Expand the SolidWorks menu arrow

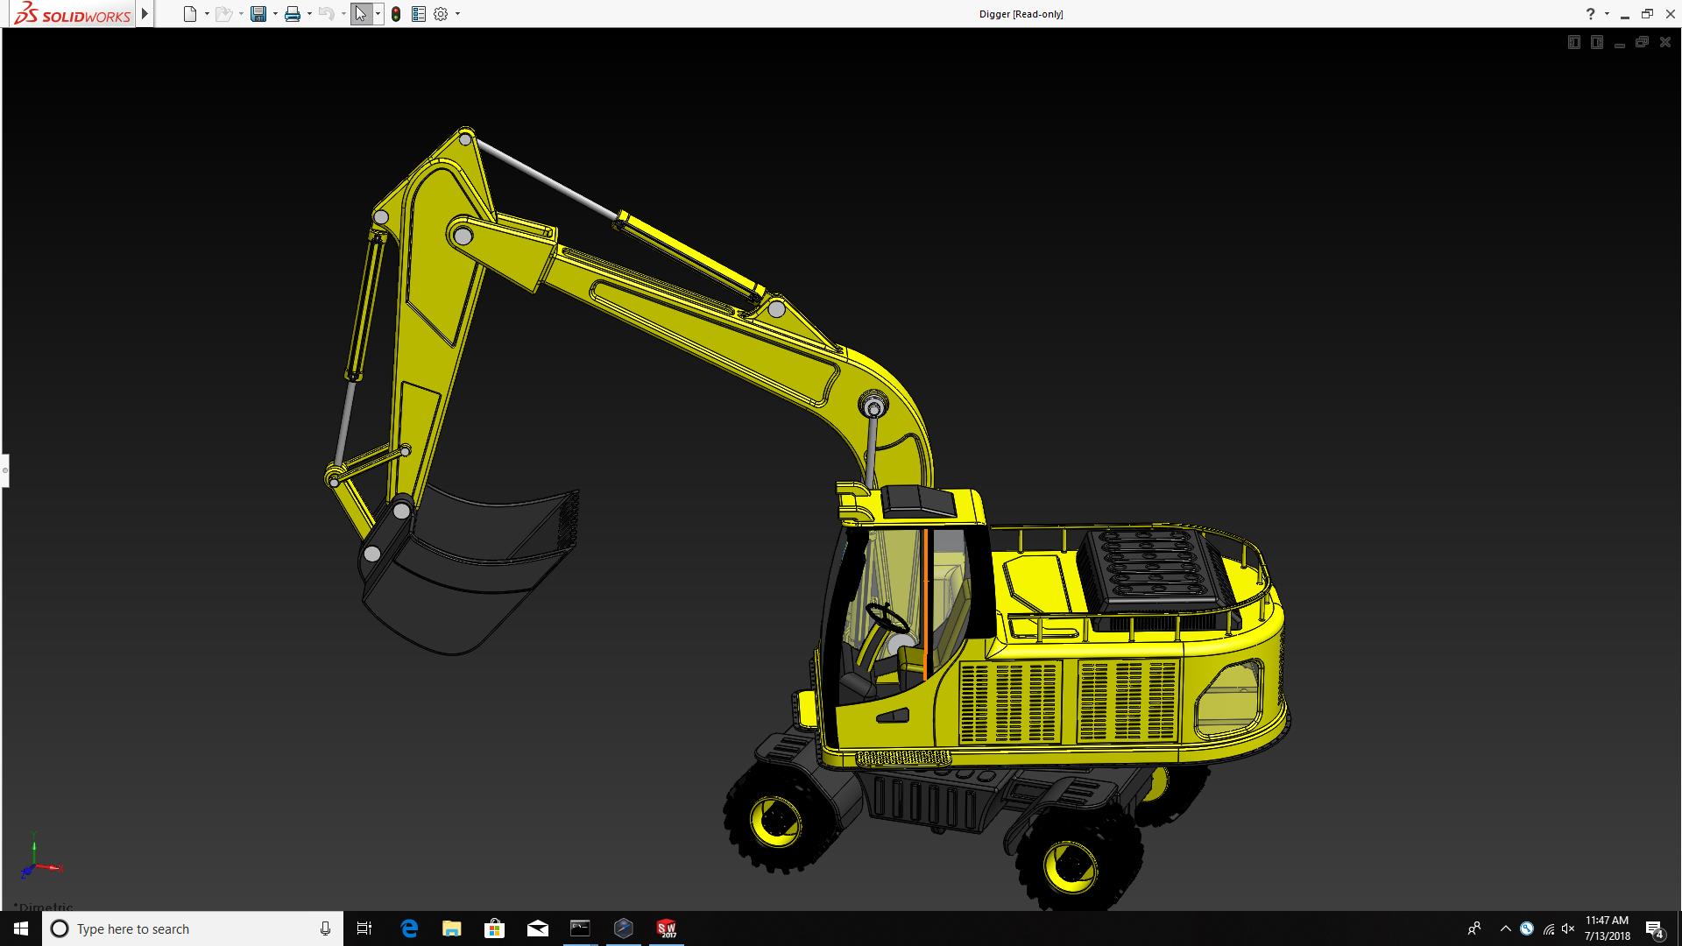[x=145, y=14]
